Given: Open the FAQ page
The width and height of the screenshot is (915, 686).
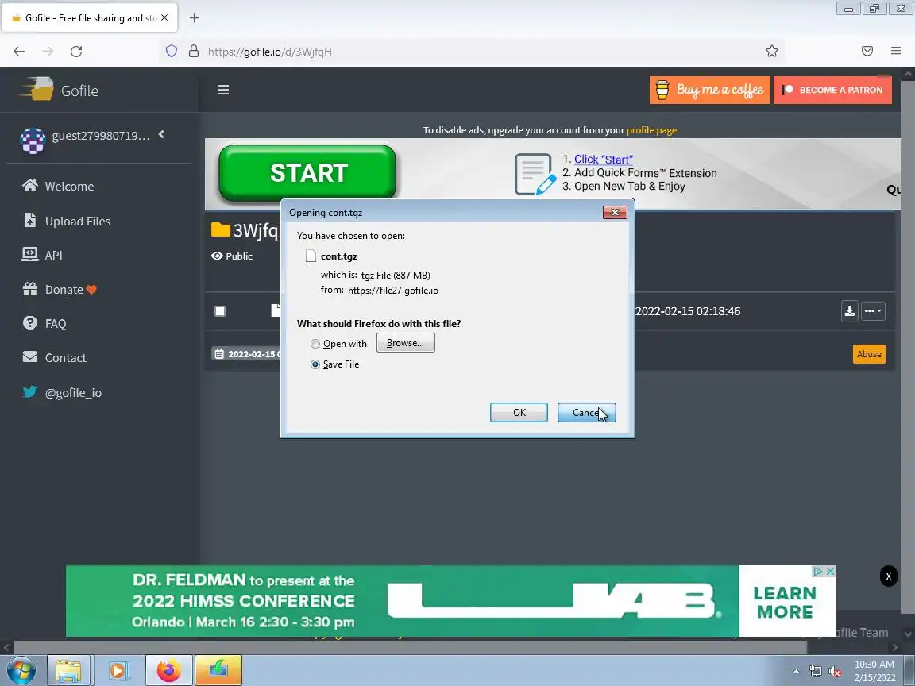Looking at the screenshot, I should click(x=44, y=323).
